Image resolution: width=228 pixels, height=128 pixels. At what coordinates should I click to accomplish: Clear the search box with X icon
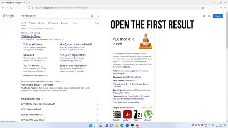(x=92, y=16)
